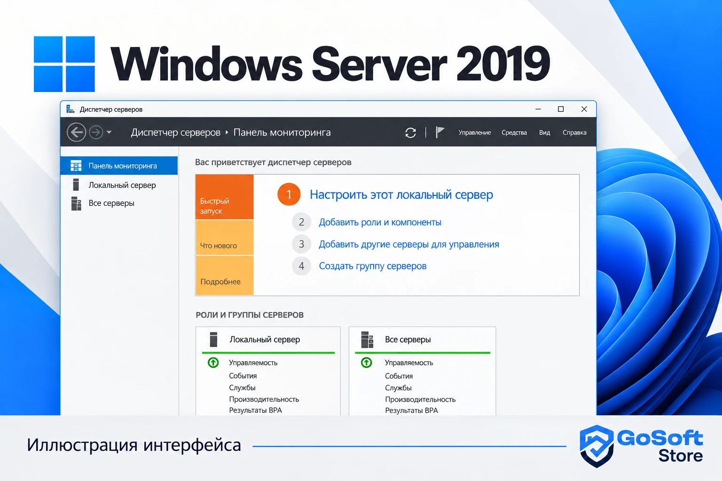This screenshot has width=722, height=481.
Task: Switch to the Что нового tile
Action: [x=225, y=238]
